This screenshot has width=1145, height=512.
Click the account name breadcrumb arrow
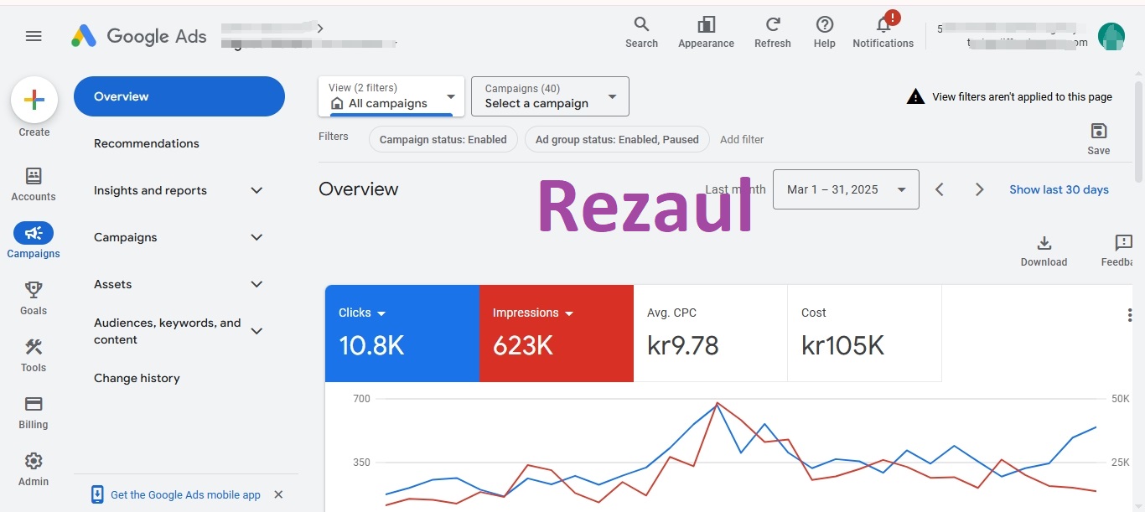[x=320, y=28]
